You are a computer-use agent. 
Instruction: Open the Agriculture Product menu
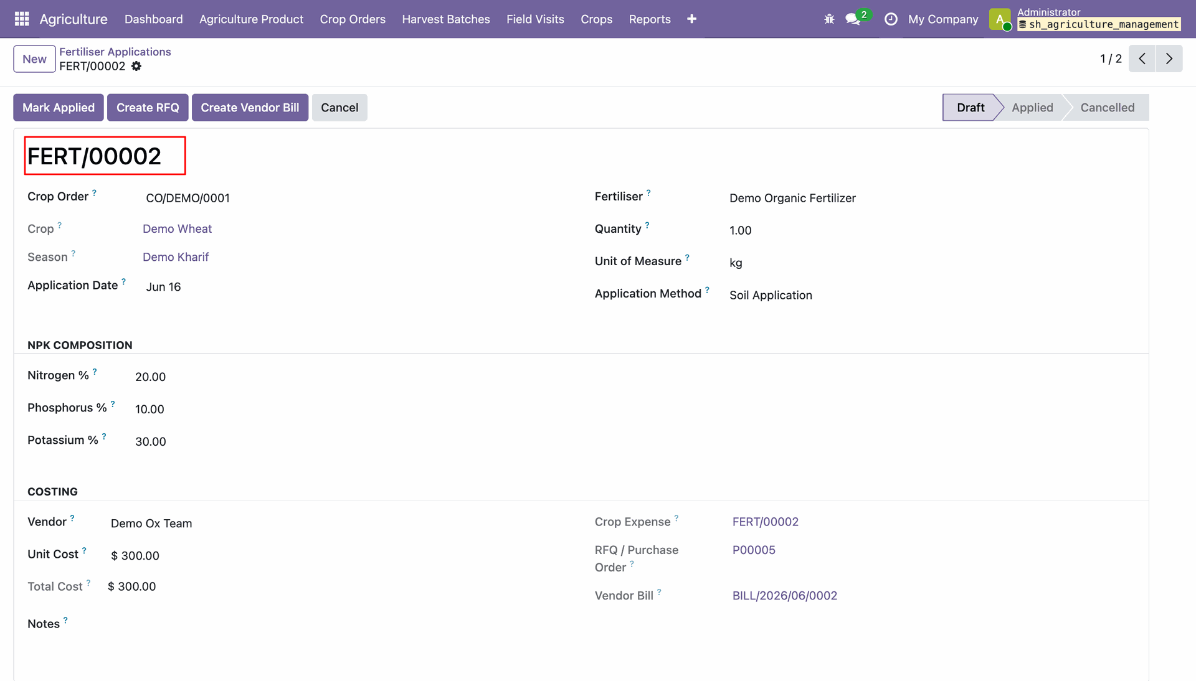tap(251, 19)
